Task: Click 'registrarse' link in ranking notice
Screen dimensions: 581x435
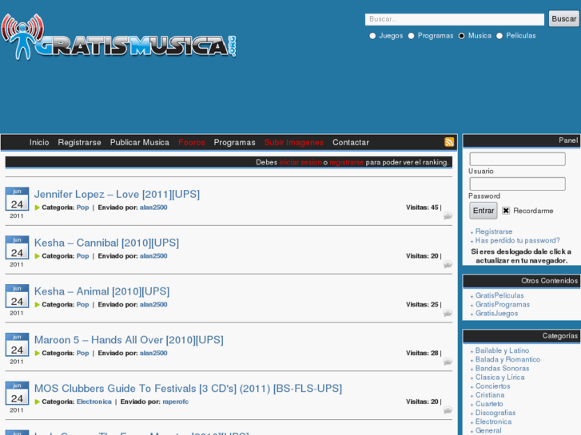Action: 347,163
